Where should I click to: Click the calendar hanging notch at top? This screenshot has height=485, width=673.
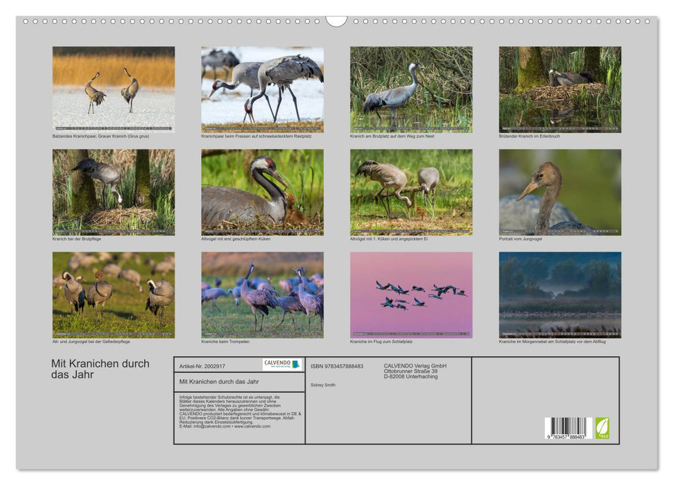[336, 21]
